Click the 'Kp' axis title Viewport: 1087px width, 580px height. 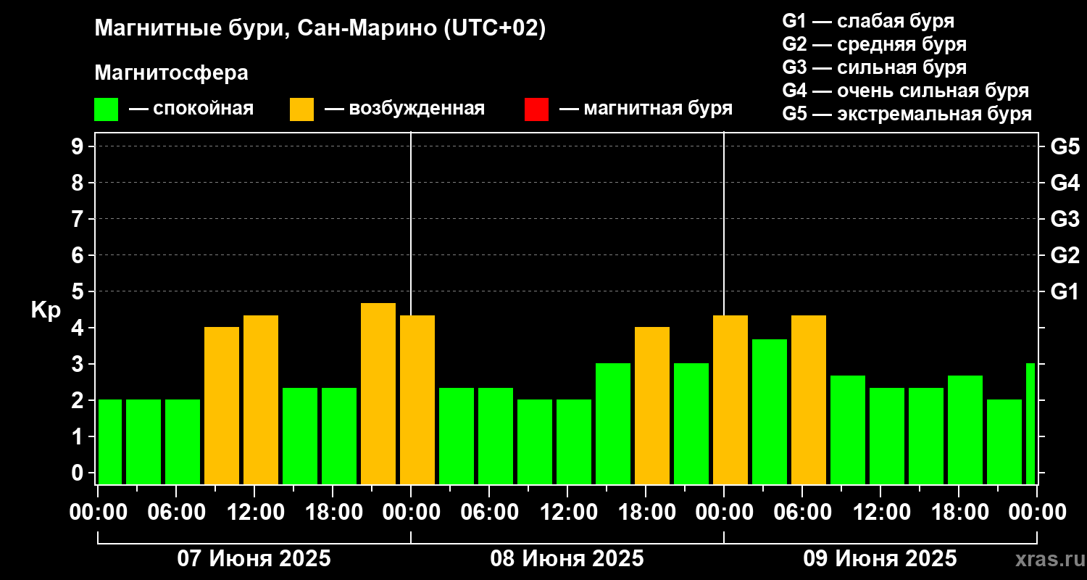coord(45,310)
